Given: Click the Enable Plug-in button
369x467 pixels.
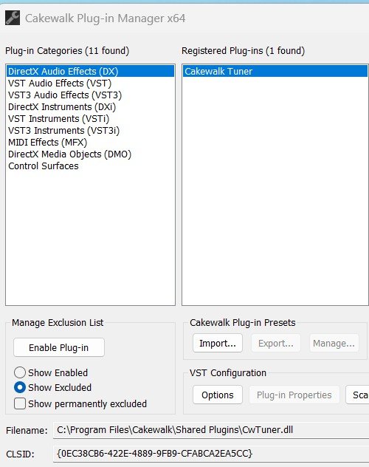Looking at the screenshot, I should pos(59,347).
